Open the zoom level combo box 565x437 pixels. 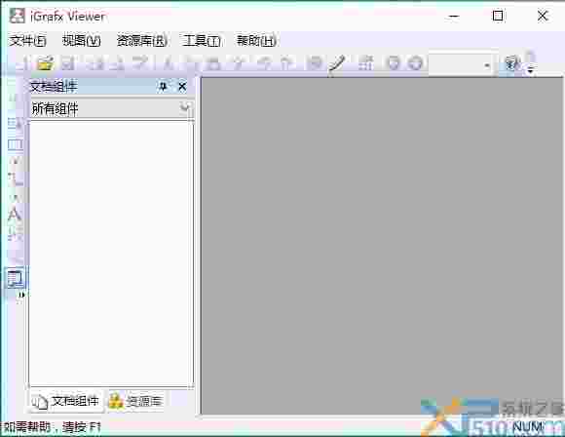pos(461,65)
